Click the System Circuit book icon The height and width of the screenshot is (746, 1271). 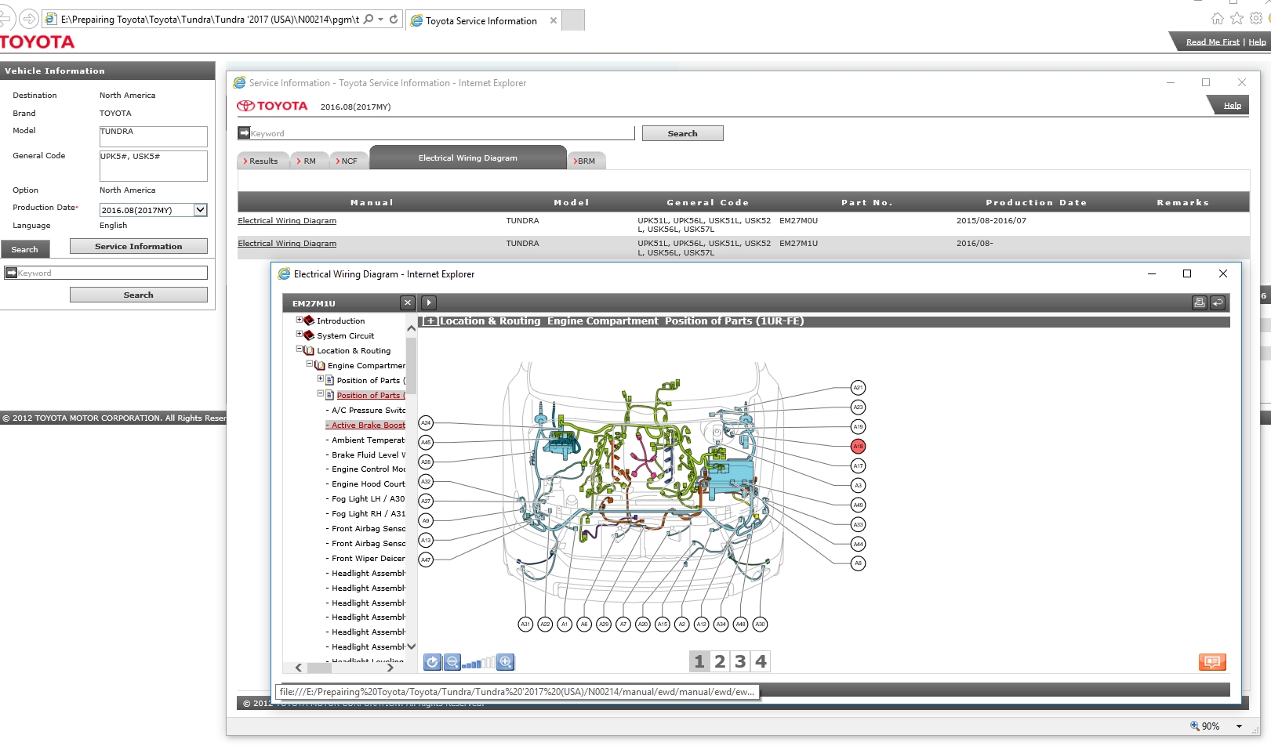tap(309, 335)
